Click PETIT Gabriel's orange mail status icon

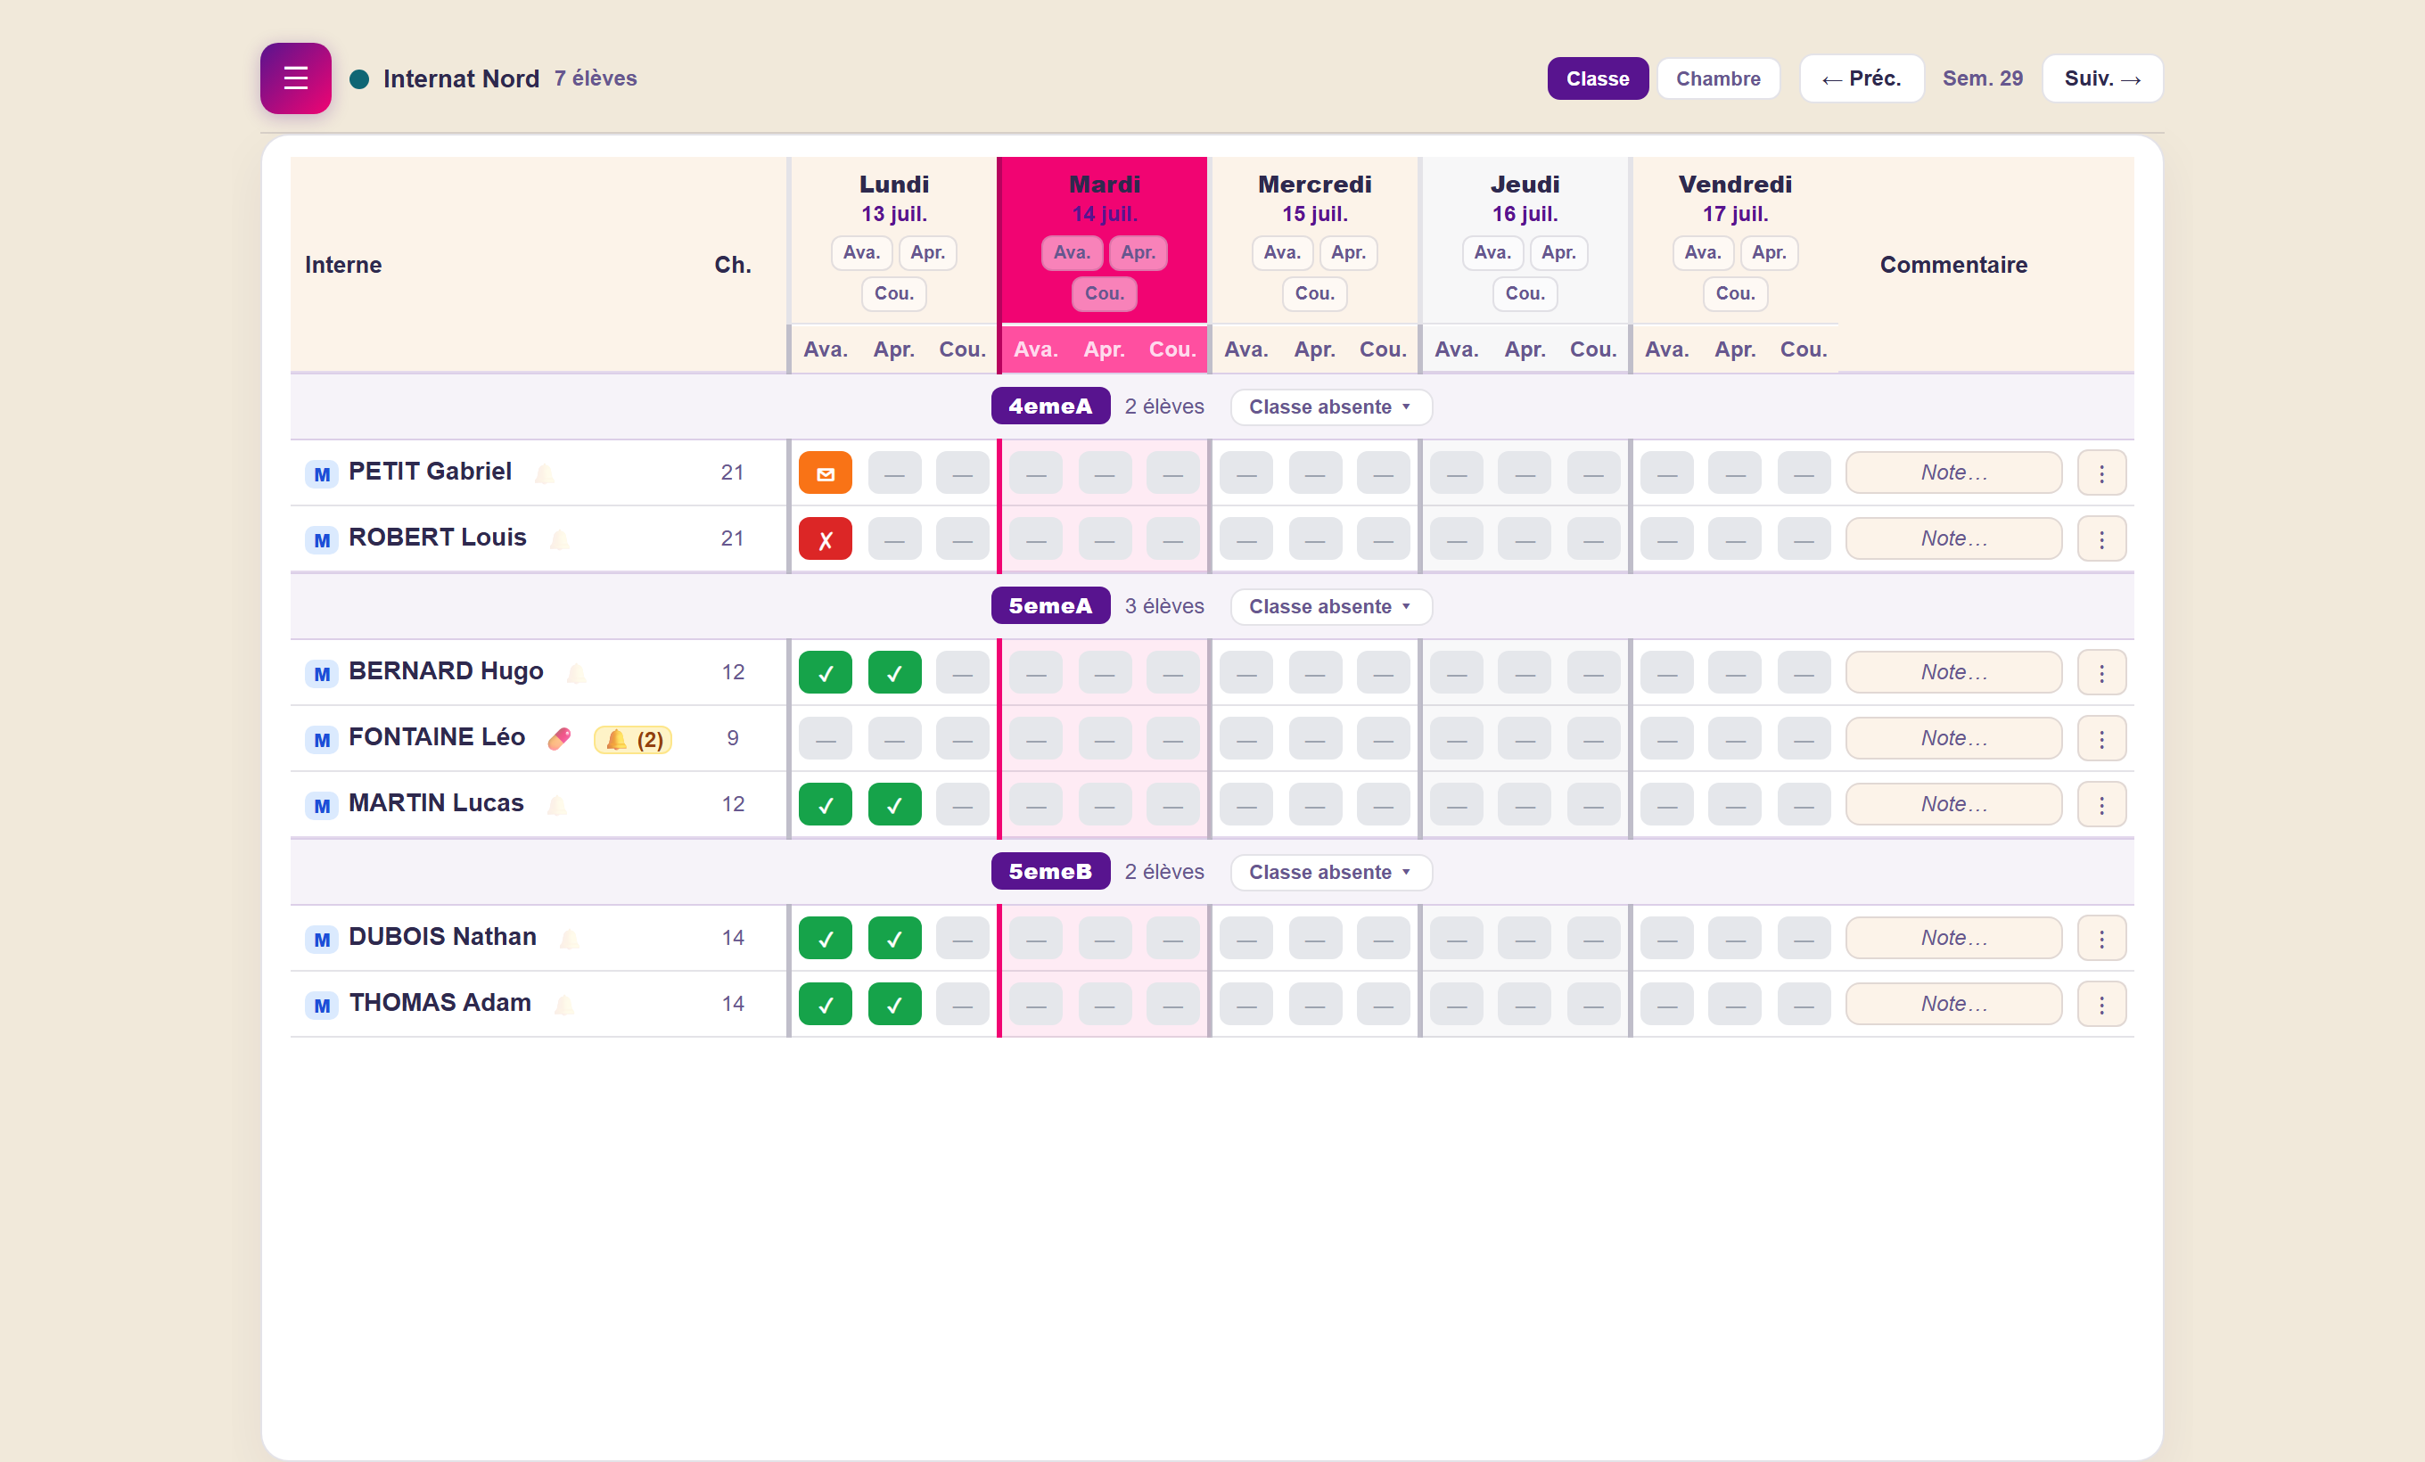point(825,473)
